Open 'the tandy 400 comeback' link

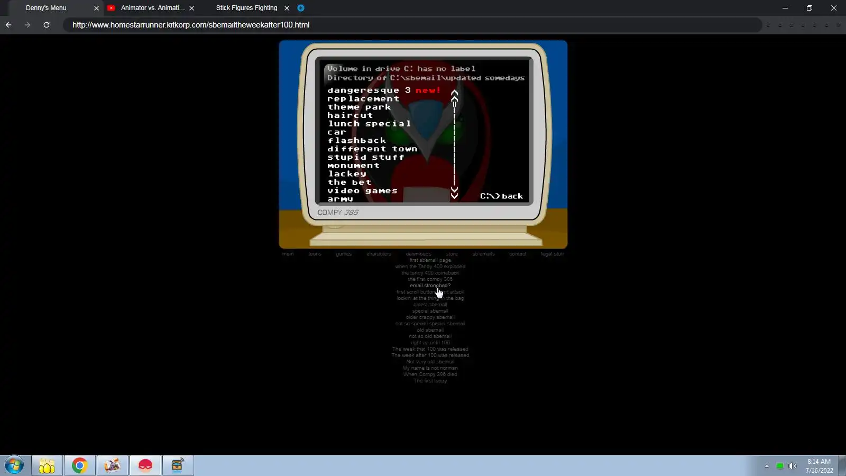pos(430,273)
